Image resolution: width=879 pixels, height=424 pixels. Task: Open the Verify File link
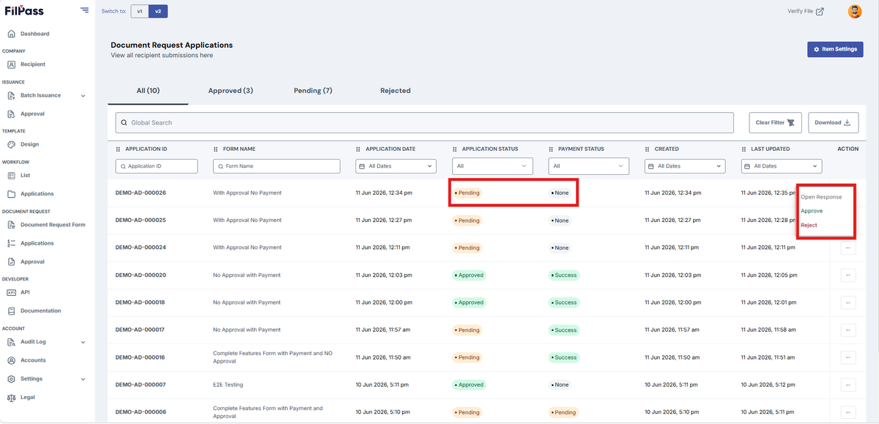point(806,11)
